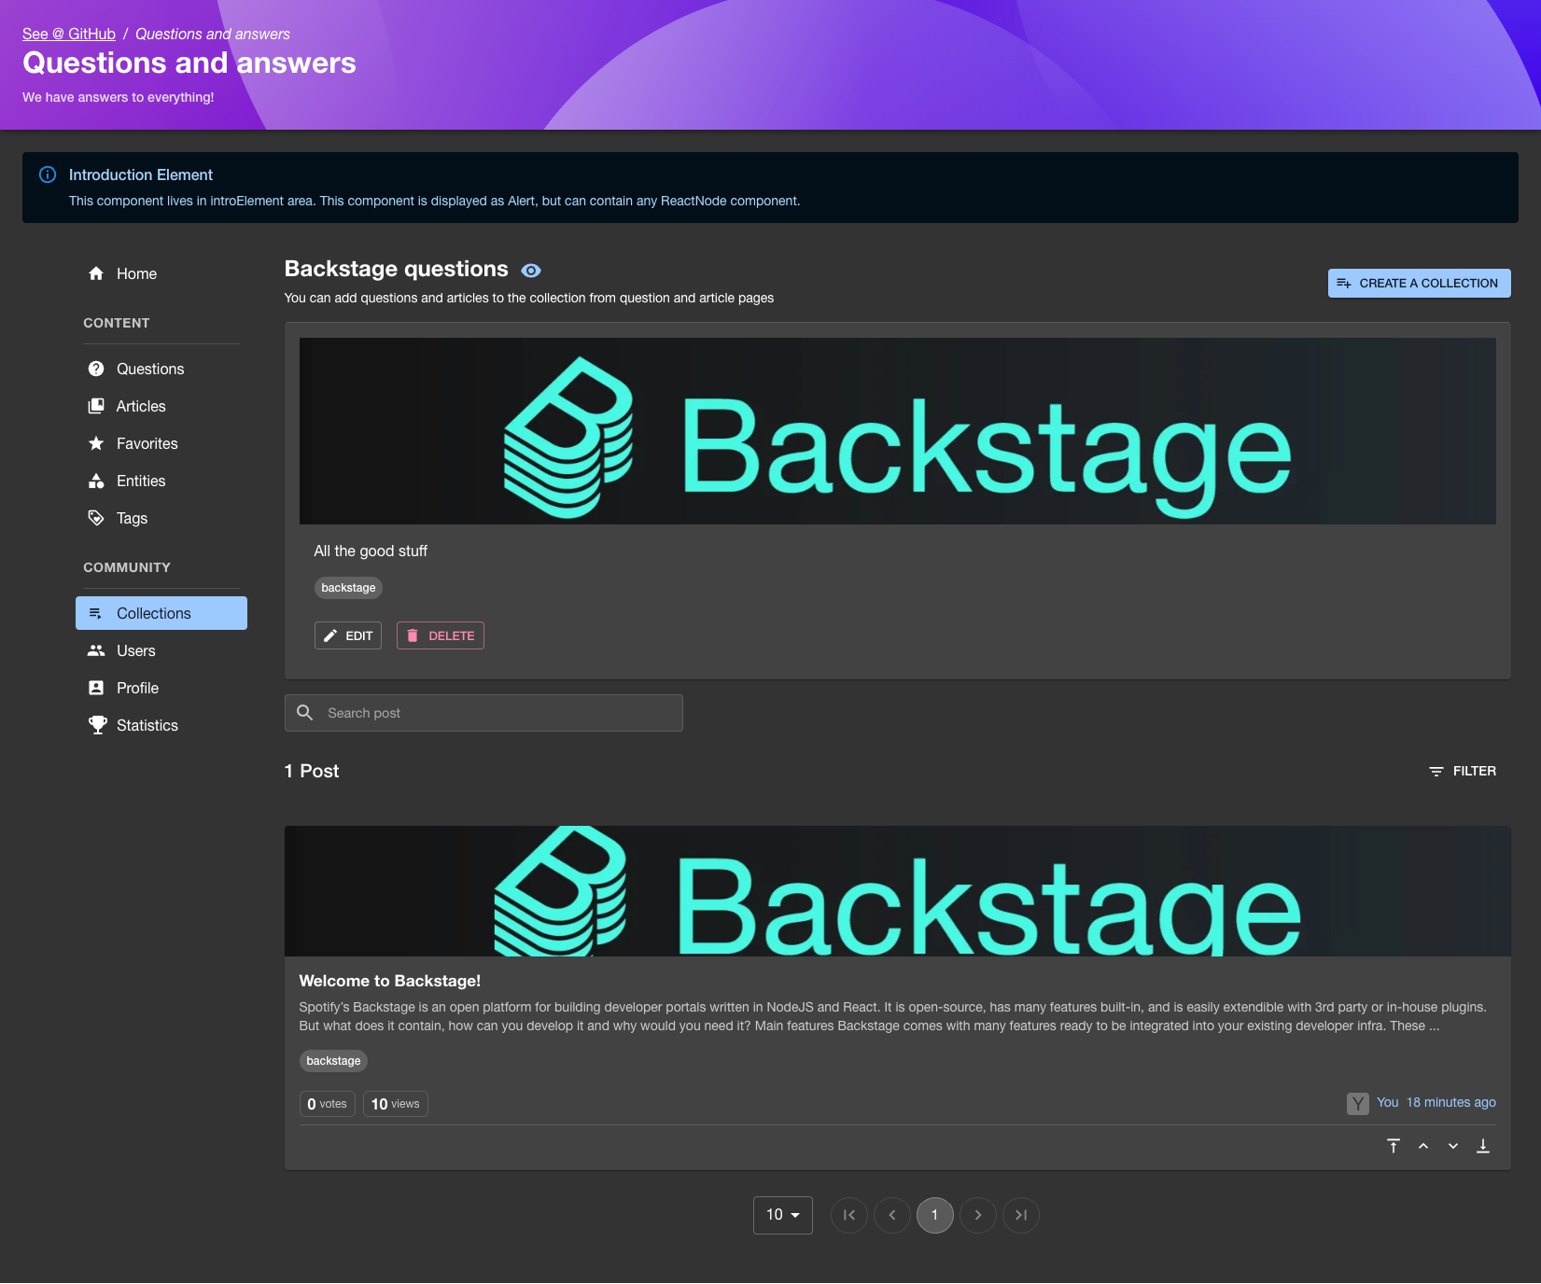
Task: Select Collections in the sidebar
Action: [x=161, y=613]
